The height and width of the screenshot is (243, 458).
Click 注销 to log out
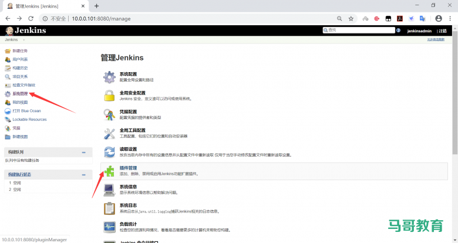click(442, 31)
